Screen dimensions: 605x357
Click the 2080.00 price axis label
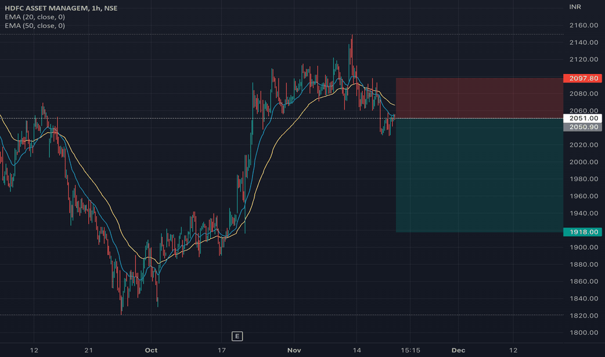pos(584,93)
